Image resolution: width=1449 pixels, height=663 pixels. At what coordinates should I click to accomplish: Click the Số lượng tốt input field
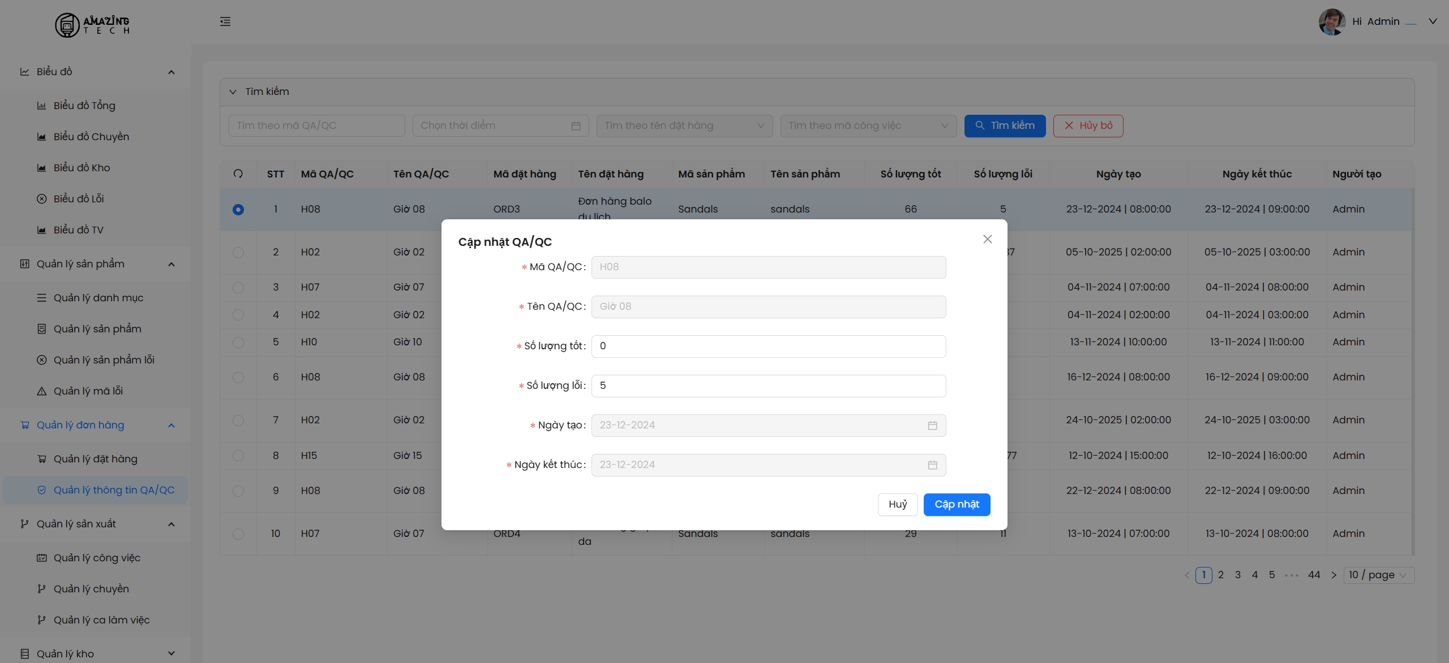(x=768, y=346)
